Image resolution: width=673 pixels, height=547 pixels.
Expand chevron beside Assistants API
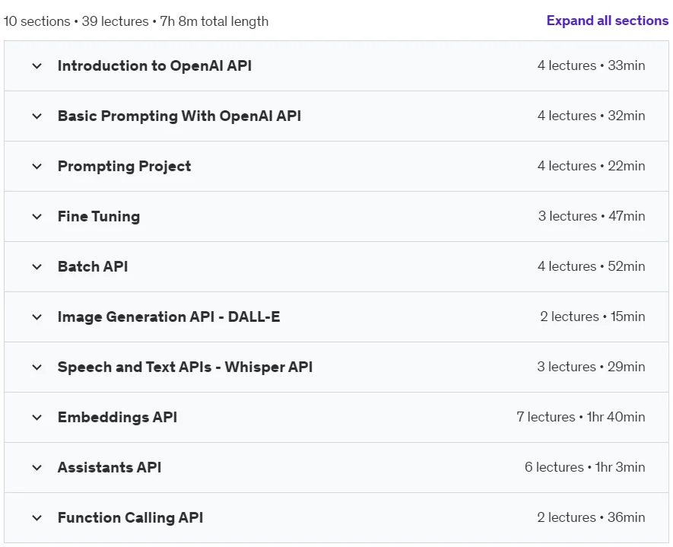(37, 468)
